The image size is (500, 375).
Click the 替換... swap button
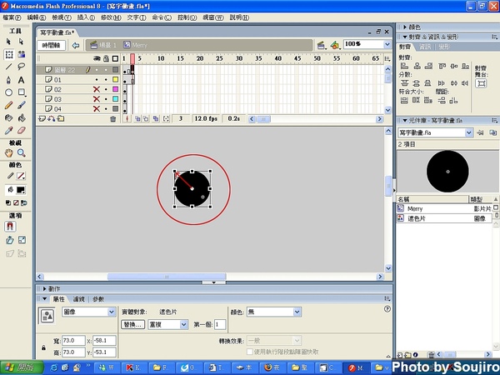click(x=133, y=324)
